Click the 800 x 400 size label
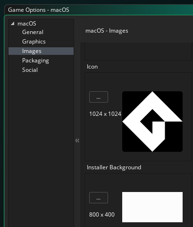The image size is (193, 227). pyautogui.click(x=102, y=215)
